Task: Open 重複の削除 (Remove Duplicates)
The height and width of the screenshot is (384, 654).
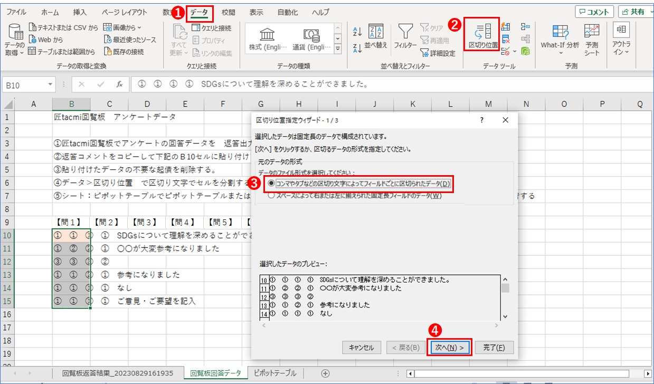Action: [505, 39]
